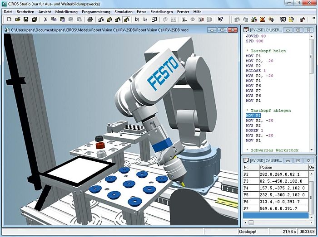Activate context help arrow-question icon
318x237 pixels.
coord(220,19)
